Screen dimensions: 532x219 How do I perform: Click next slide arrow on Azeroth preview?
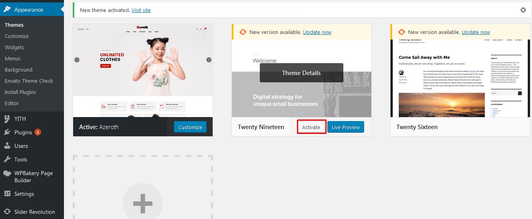pos(209,60)
